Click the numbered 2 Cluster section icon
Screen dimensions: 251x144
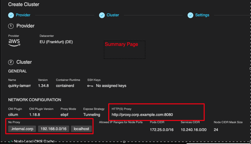tap(11, 62)
